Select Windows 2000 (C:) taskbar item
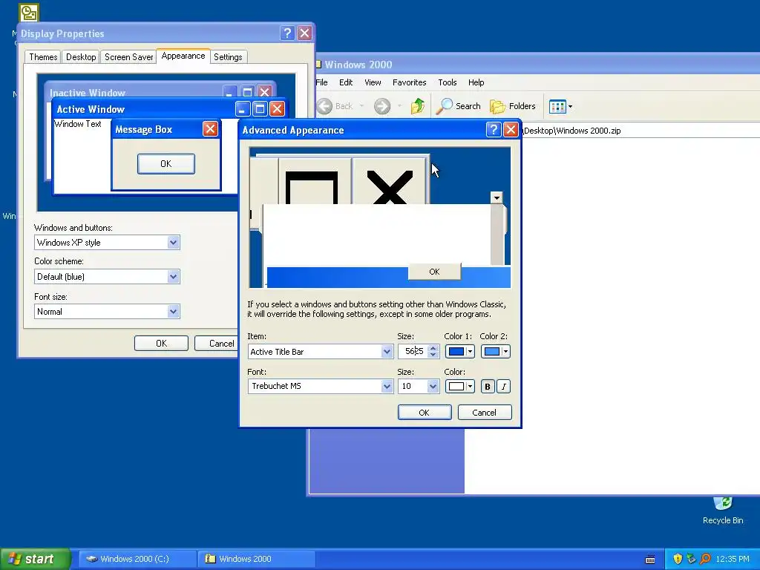 pyautogui.click(x=137, y=559)
